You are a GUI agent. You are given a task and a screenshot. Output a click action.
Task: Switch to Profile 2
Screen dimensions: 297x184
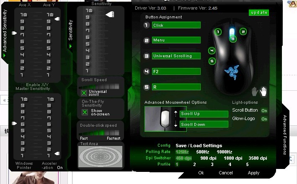[x=194, y=164]
